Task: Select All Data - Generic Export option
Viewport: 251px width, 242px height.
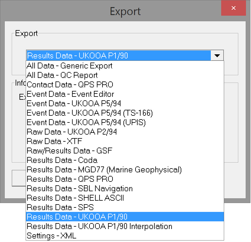Action: [69, 66]
